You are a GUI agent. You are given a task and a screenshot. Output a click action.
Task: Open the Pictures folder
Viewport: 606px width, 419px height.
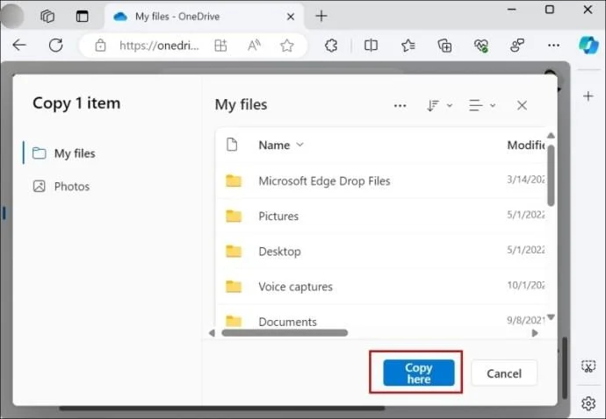pyautogui.click(x=278, y=216)
